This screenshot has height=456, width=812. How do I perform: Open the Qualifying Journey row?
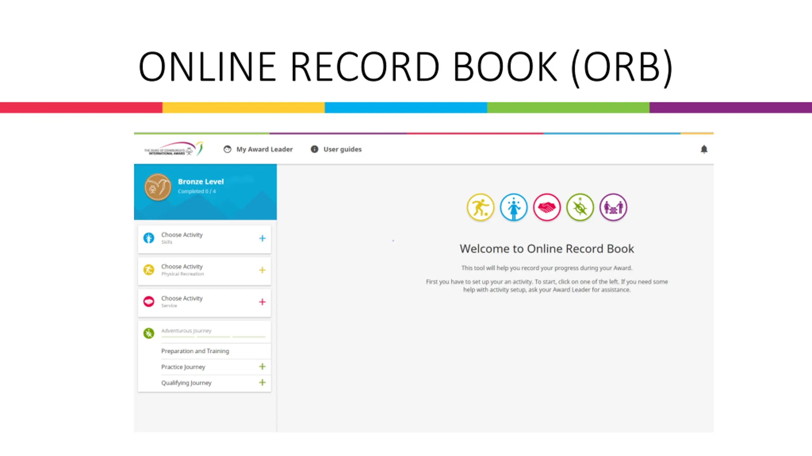(216, 383)
